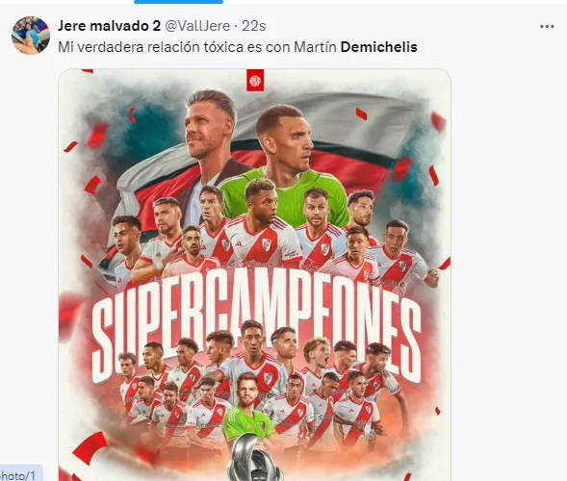
Task: Click the photo/1 URL preview in status bar
Action: click(x=21, y=475)
